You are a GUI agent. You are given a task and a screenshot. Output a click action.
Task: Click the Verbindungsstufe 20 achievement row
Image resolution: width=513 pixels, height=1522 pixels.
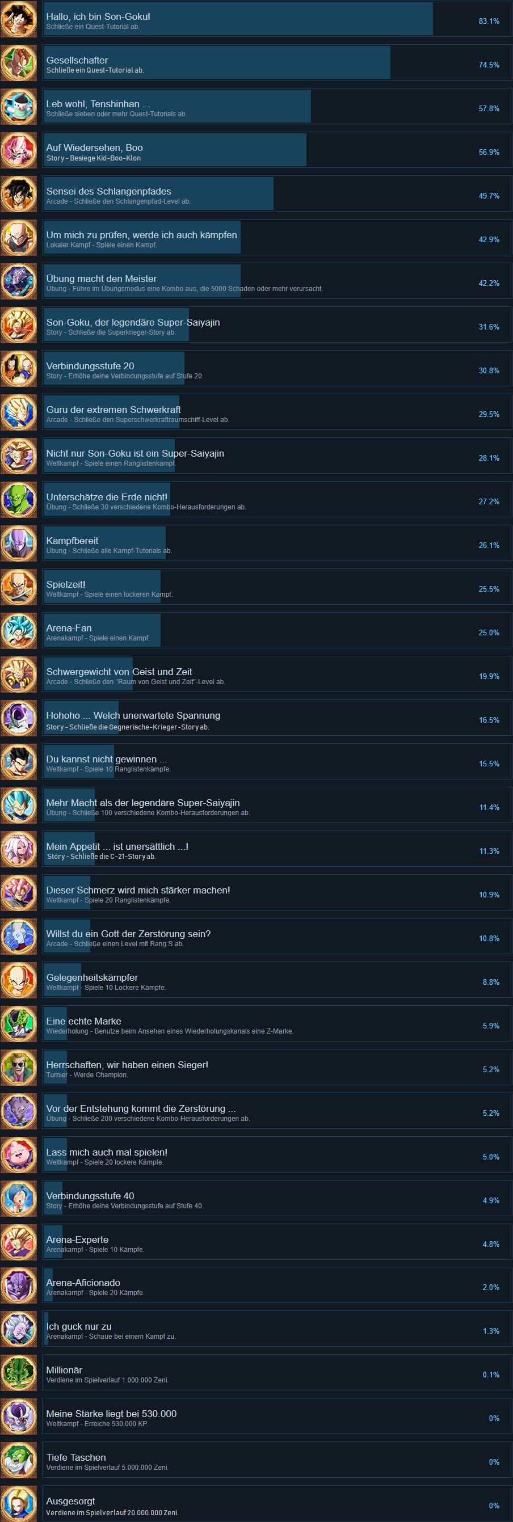pyautogui.click(x=276, y=370)
